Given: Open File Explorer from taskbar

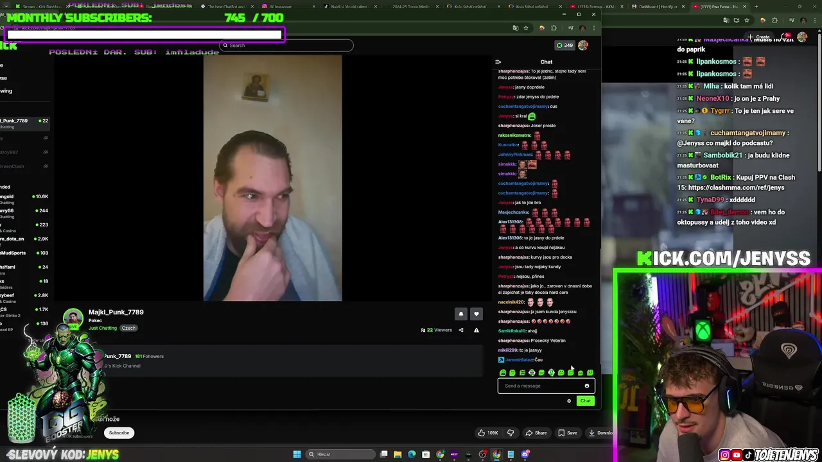Looking at the screenshot, I should (x=398, y=454).
